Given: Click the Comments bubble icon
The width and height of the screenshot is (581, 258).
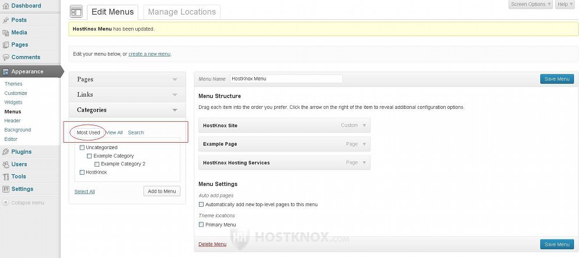Looking at the screenshot, I should pos(6,58).
